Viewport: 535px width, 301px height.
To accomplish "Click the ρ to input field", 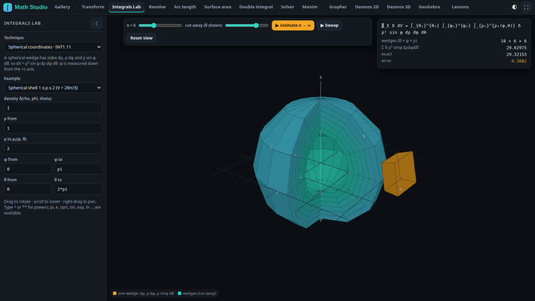I will (53, 148).
